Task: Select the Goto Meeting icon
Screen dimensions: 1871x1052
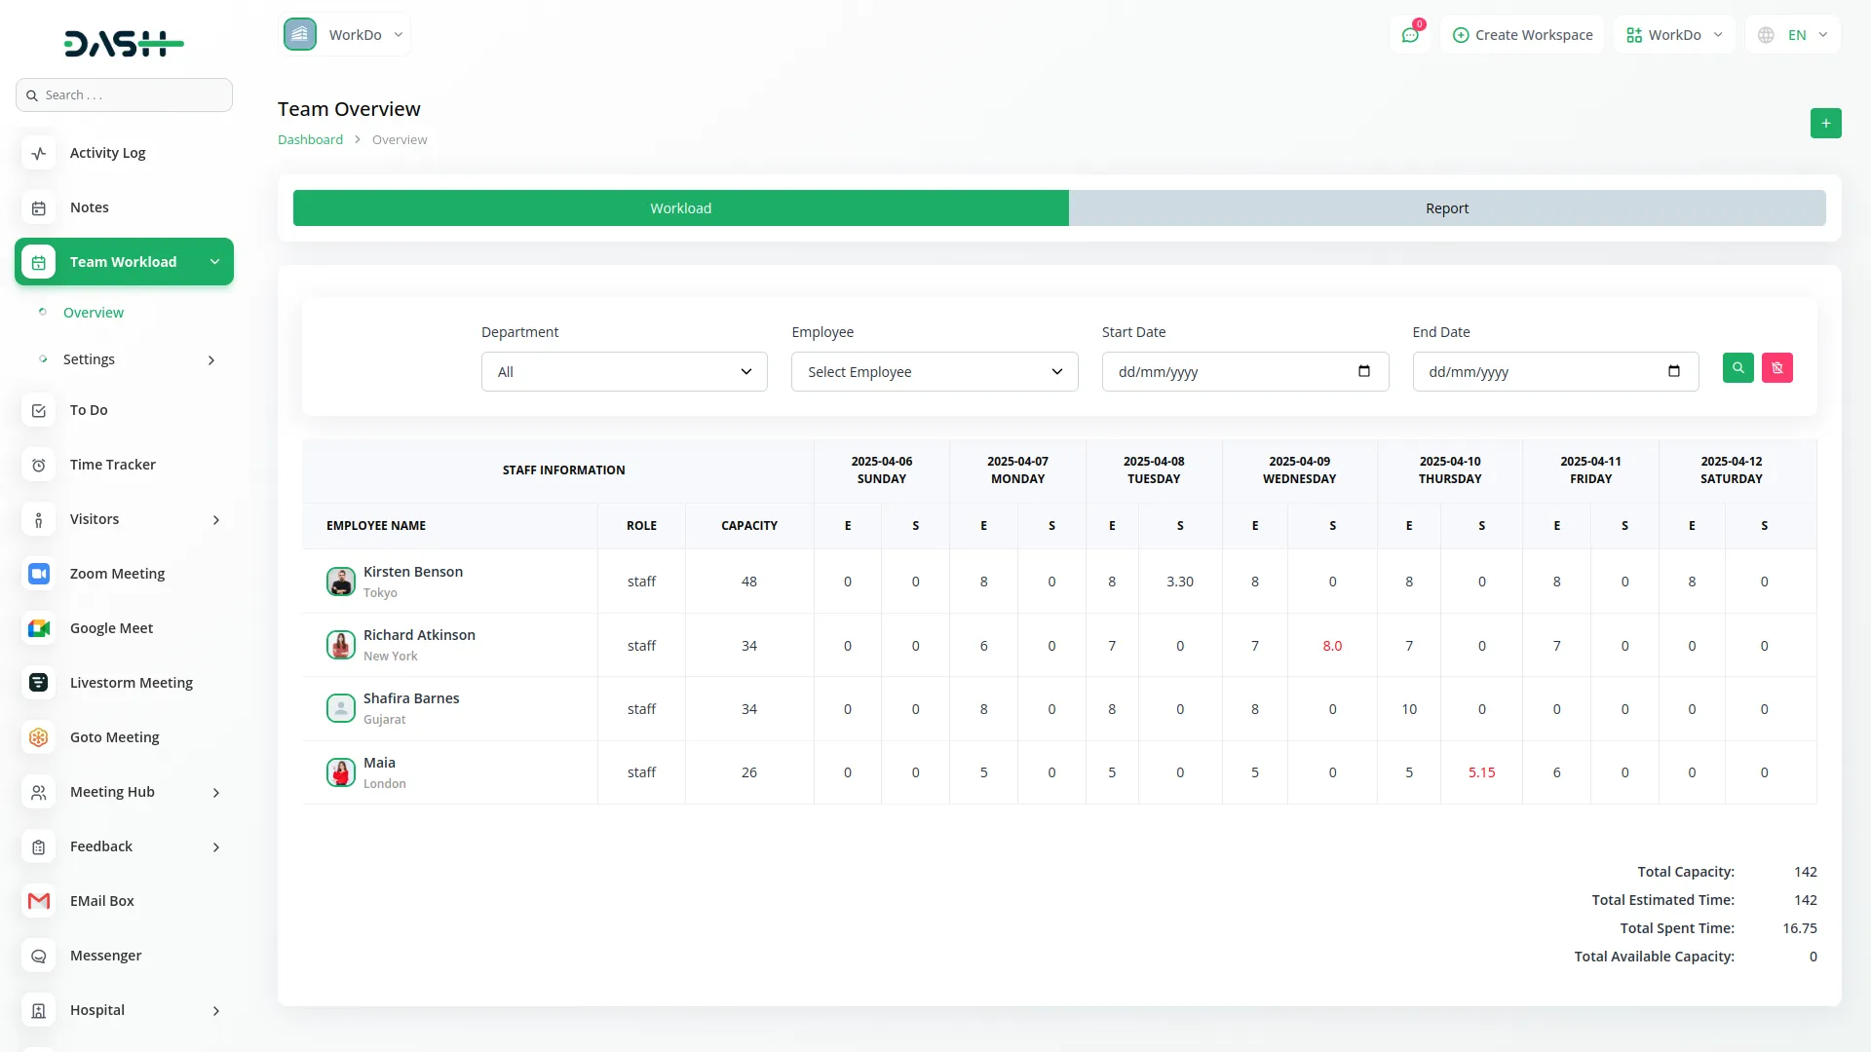Action: [38, 737]
